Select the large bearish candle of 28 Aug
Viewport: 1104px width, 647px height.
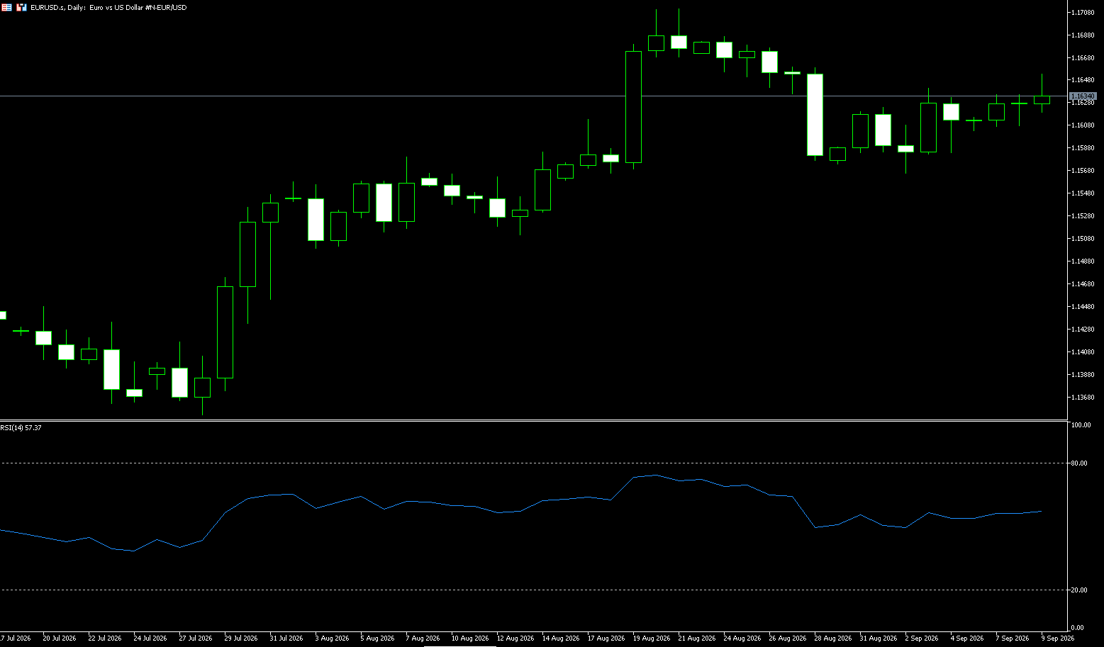(x=815, y=114)
